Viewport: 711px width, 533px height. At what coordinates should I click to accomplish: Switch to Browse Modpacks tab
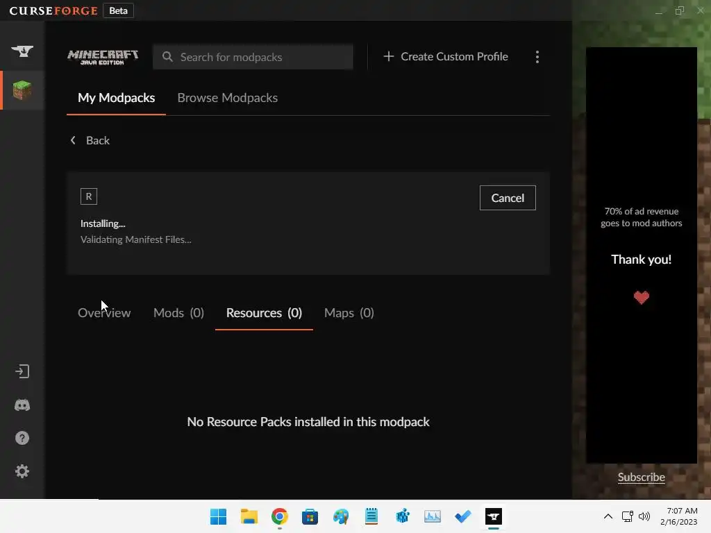pos(227,98)
